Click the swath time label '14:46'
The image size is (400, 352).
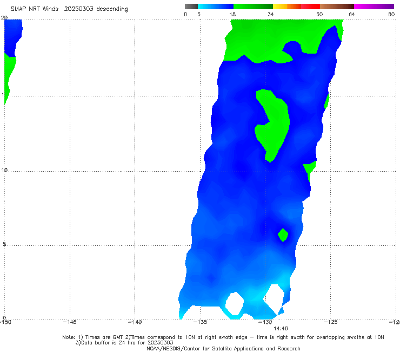pos(281,329)
